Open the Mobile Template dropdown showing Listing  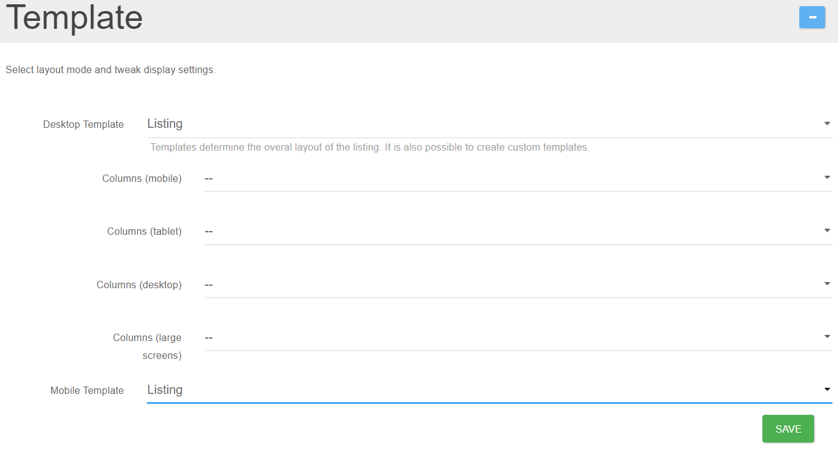(489, 390)
